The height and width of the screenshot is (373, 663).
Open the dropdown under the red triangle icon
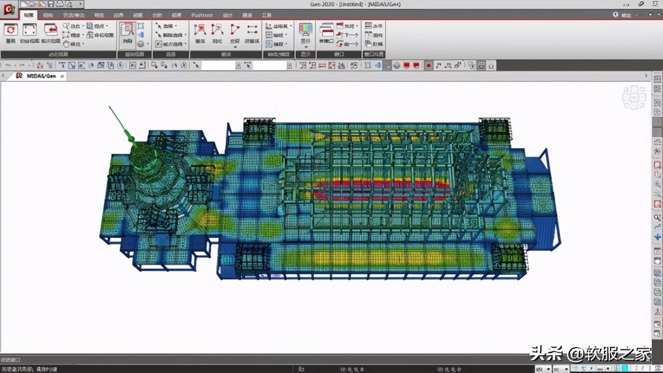coord(235,47)
